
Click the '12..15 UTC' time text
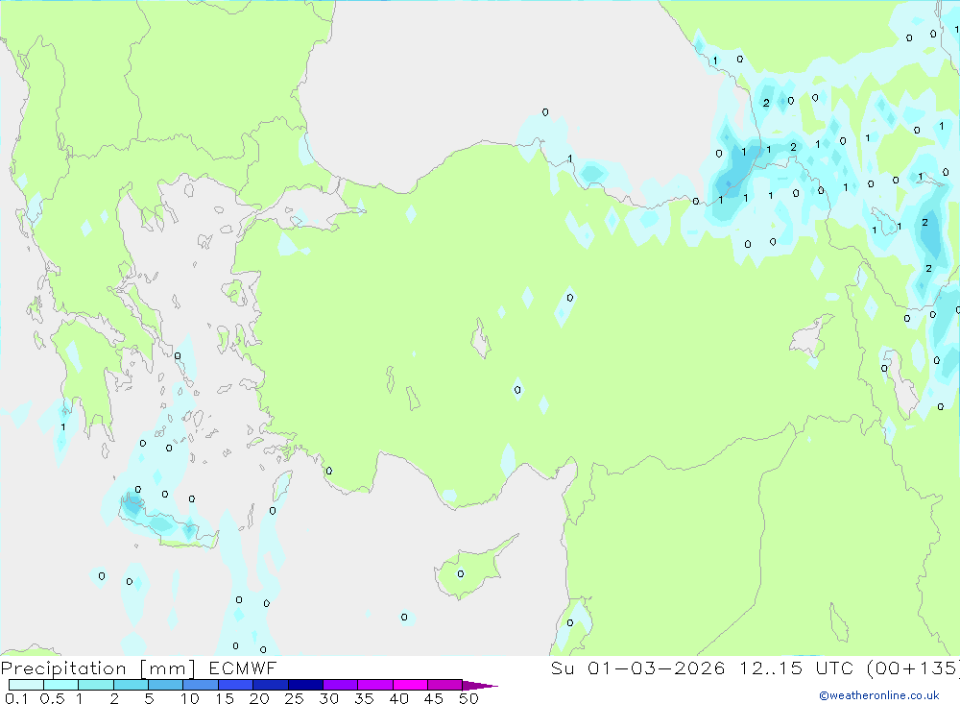click(x=796, y=668)
